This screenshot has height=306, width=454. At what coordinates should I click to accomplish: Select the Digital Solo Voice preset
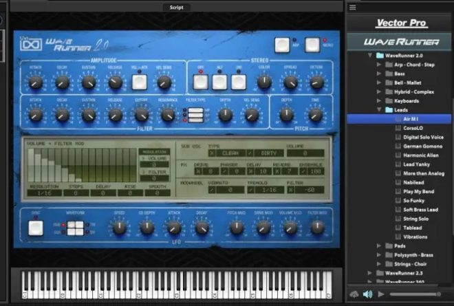(x=423, y=138)
